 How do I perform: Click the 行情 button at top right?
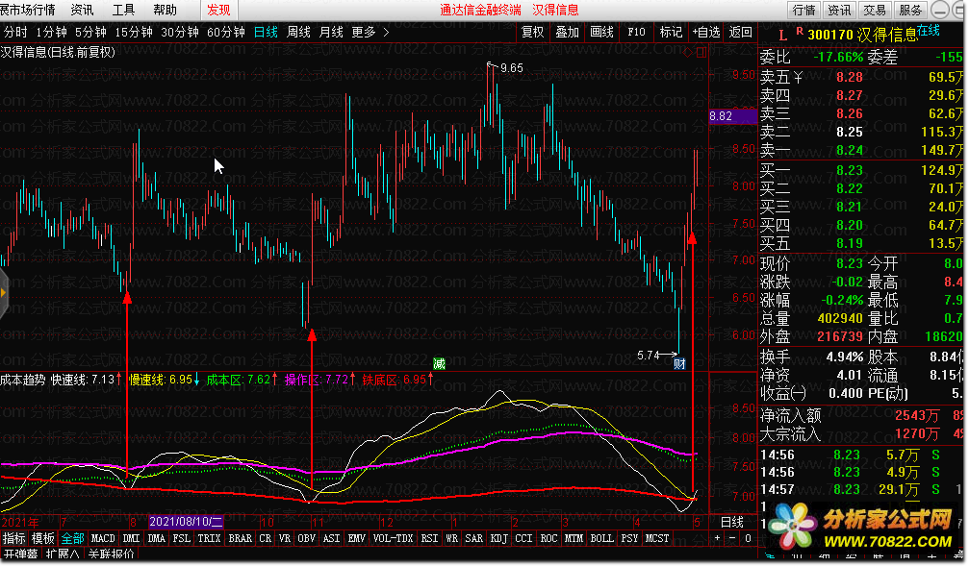804,10
